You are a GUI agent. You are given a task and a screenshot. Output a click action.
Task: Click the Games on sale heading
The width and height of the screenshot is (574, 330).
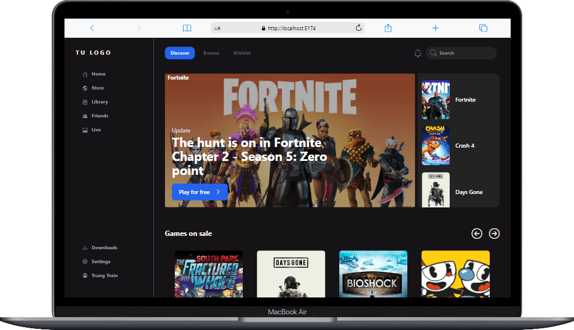188,234
